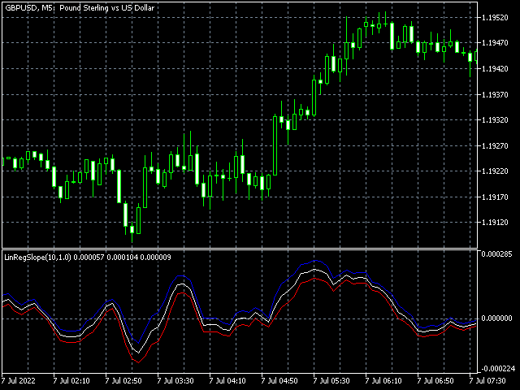Click the 7 Jul 07:30 time label

(487, 381)
